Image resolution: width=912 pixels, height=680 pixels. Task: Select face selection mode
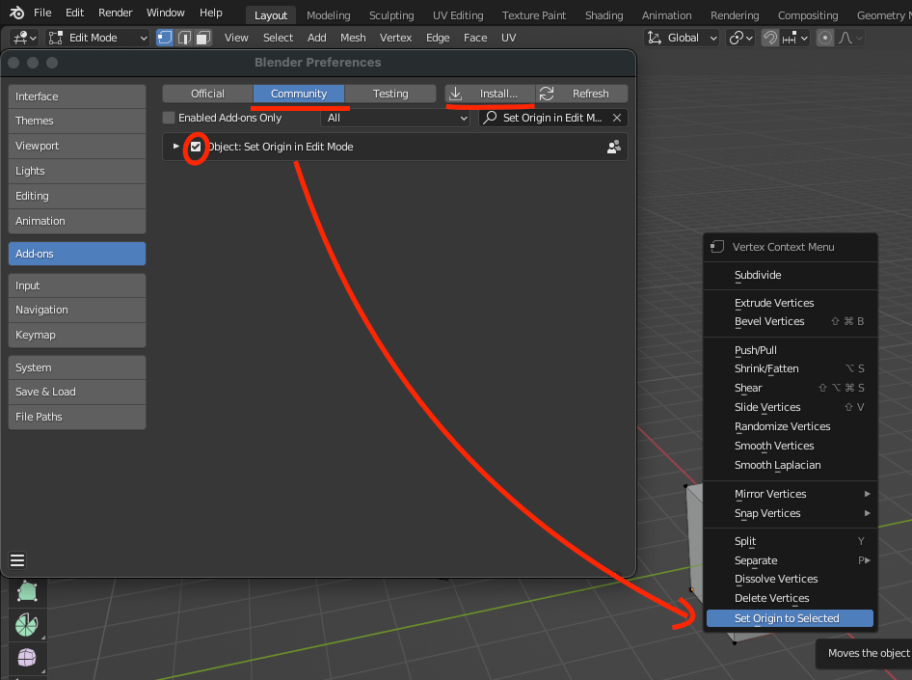pos(203,38)
